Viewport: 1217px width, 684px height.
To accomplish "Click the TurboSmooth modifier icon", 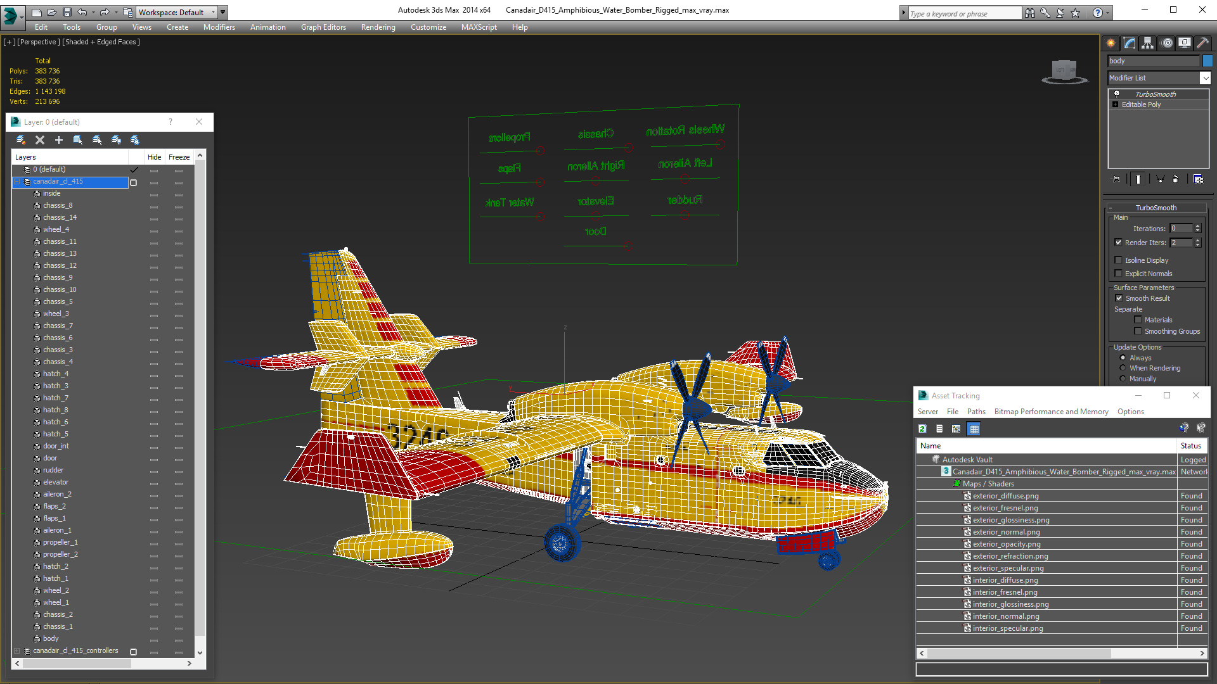I will [1117, 92].
